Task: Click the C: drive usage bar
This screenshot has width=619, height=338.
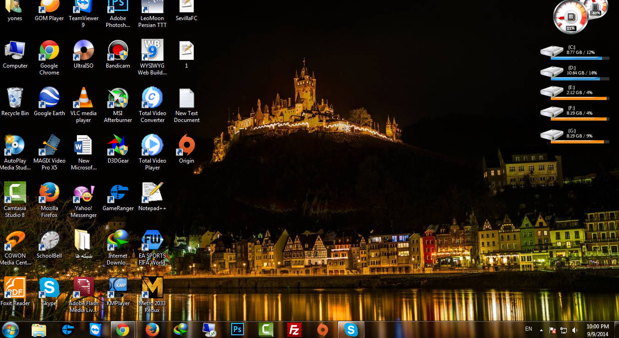Action: pos(580,58)
